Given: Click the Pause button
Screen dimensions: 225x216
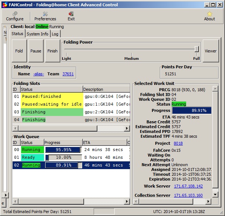Looking at the screenshot, I should 36,51.
